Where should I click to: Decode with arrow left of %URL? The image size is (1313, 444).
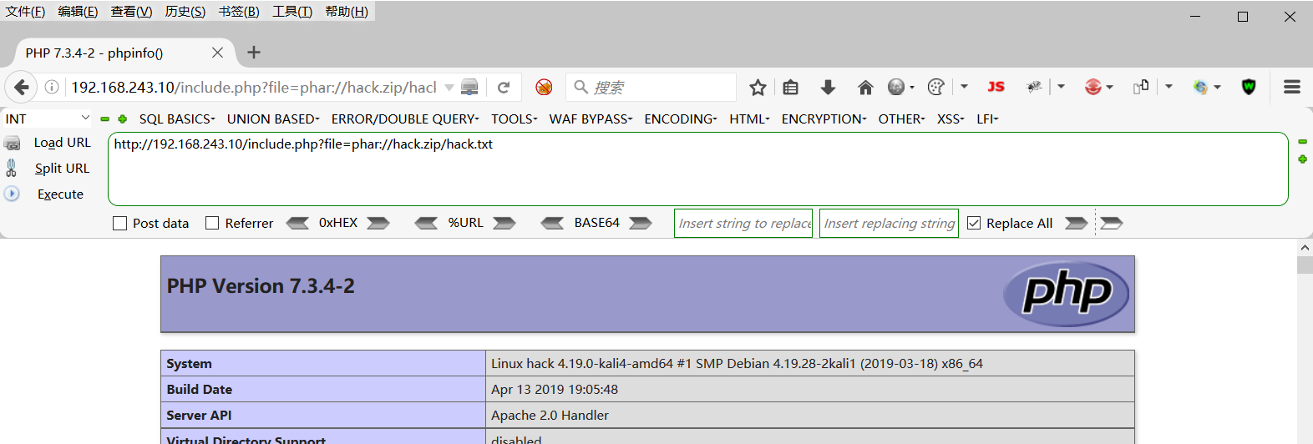(x=426, y=223)
